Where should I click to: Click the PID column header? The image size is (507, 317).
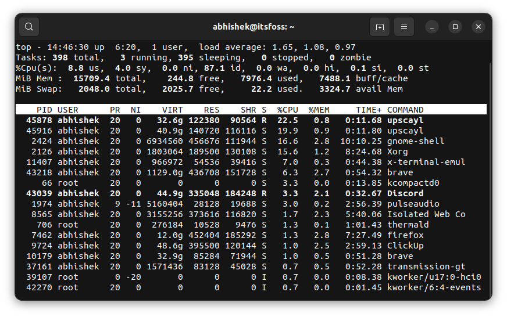pyautogui.click(x=44, y=110)
